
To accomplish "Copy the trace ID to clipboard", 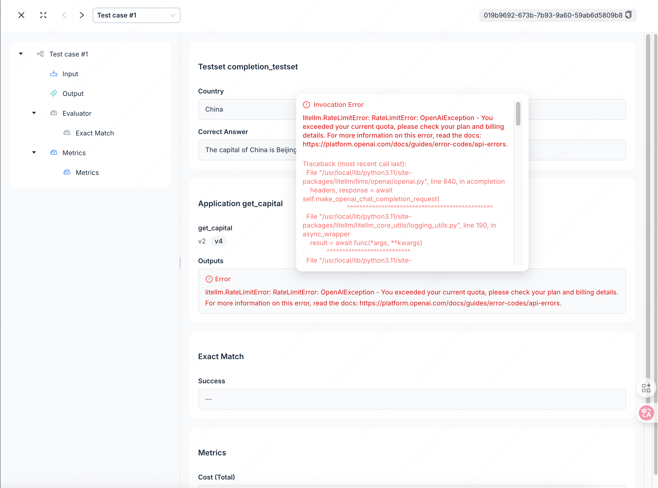I will [x=628, y=15].
